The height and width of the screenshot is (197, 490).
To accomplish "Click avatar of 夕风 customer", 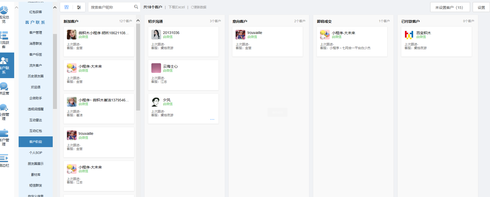I will [x=156, y=102].
